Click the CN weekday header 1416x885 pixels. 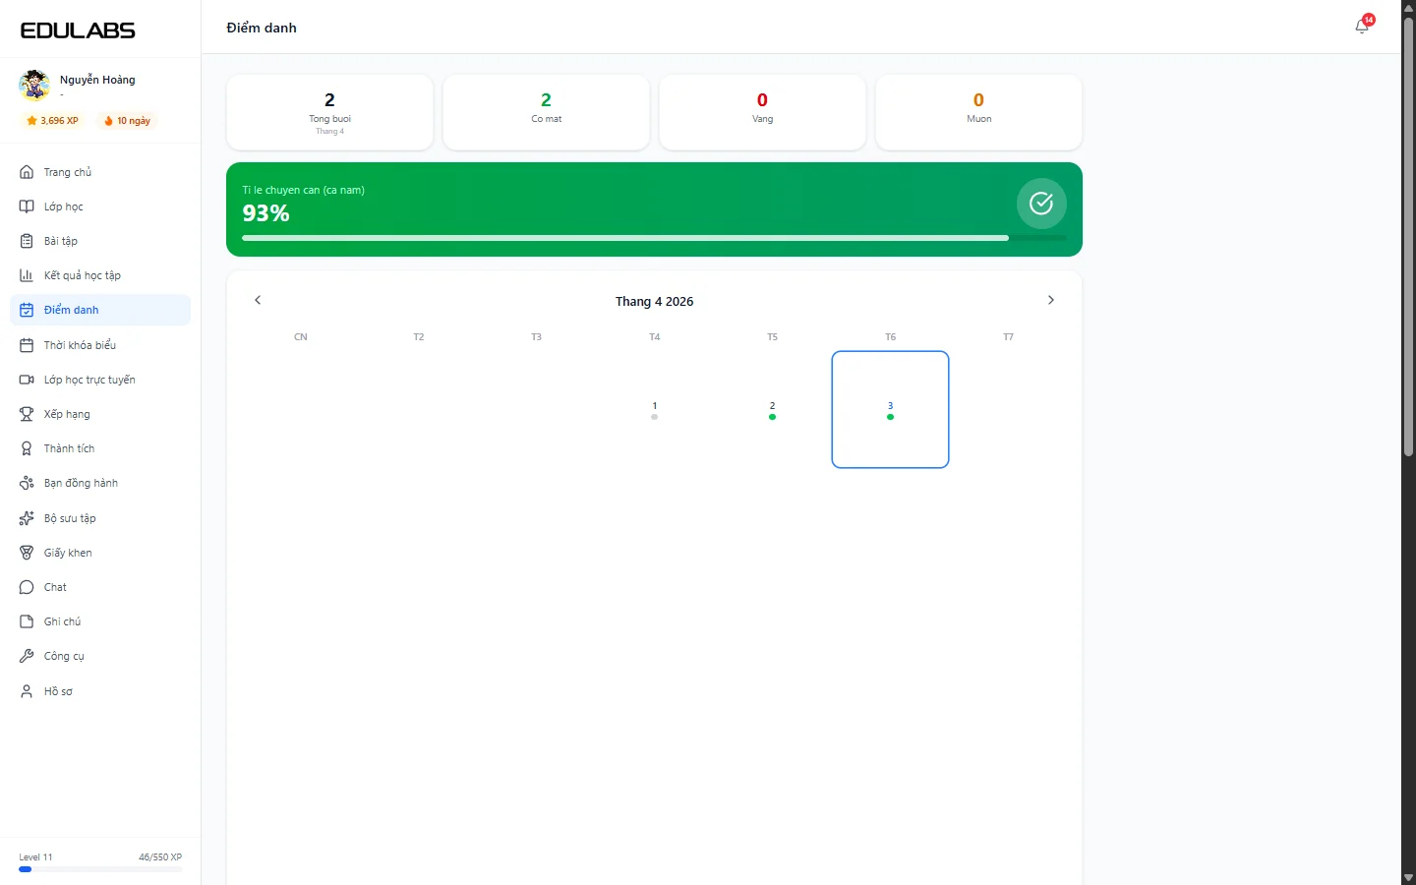[x=301, y=337]
